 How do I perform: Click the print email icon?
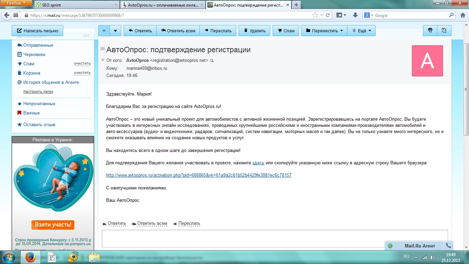point(430,31)
